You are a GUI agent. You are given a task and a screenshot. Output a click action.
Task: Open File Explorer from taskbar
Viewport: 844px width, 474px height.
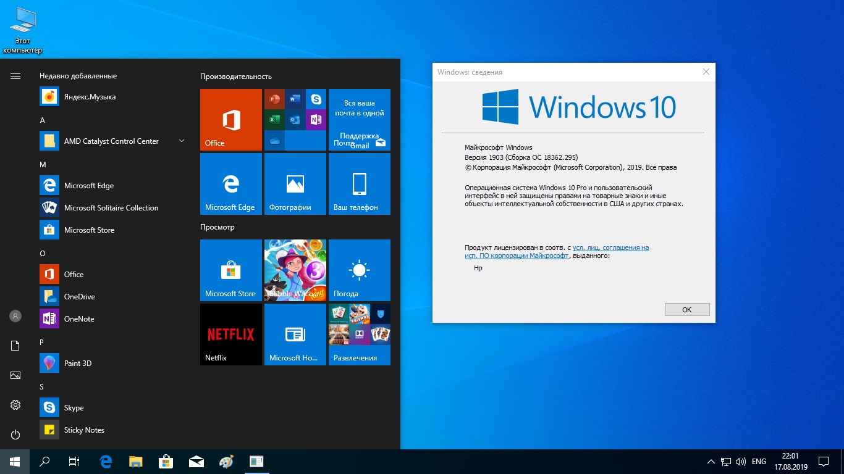pos(136,462)
